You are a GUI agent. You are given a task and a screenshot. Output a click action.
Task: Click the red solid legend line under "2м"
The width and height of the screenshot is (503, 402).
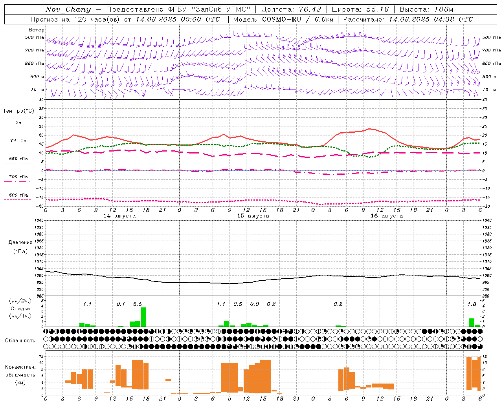point(18,127)
